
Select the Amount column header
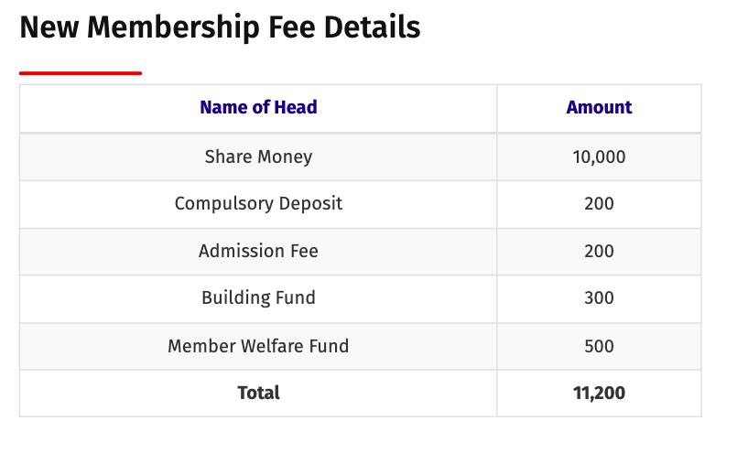599,108
